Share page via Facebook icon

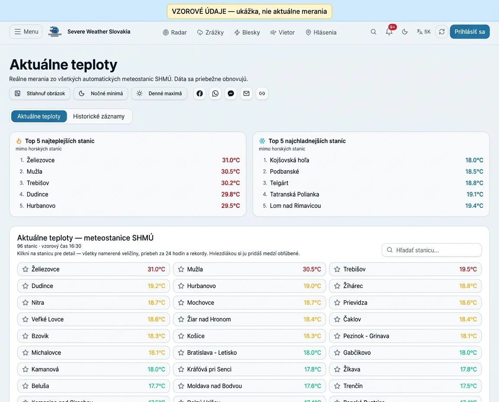tap(200, 93)
